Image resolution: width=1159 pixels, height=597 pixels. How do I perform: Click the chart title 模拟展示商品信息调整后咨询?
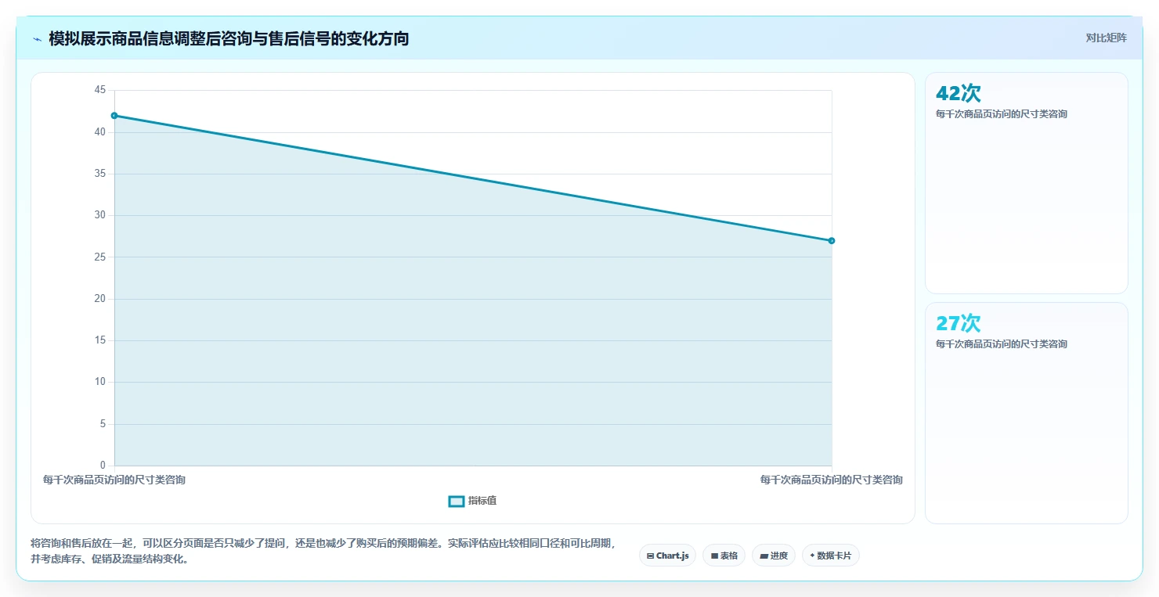click(229, 38)
